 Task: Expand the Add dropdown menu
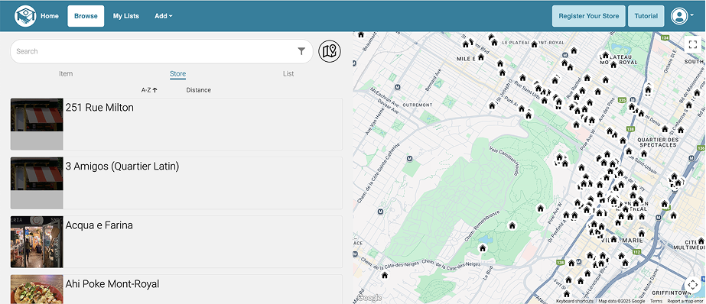(x=164, y=16)
